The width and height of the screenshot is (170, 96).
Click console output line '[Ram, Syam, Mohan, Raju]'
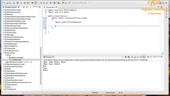point(54,62)
